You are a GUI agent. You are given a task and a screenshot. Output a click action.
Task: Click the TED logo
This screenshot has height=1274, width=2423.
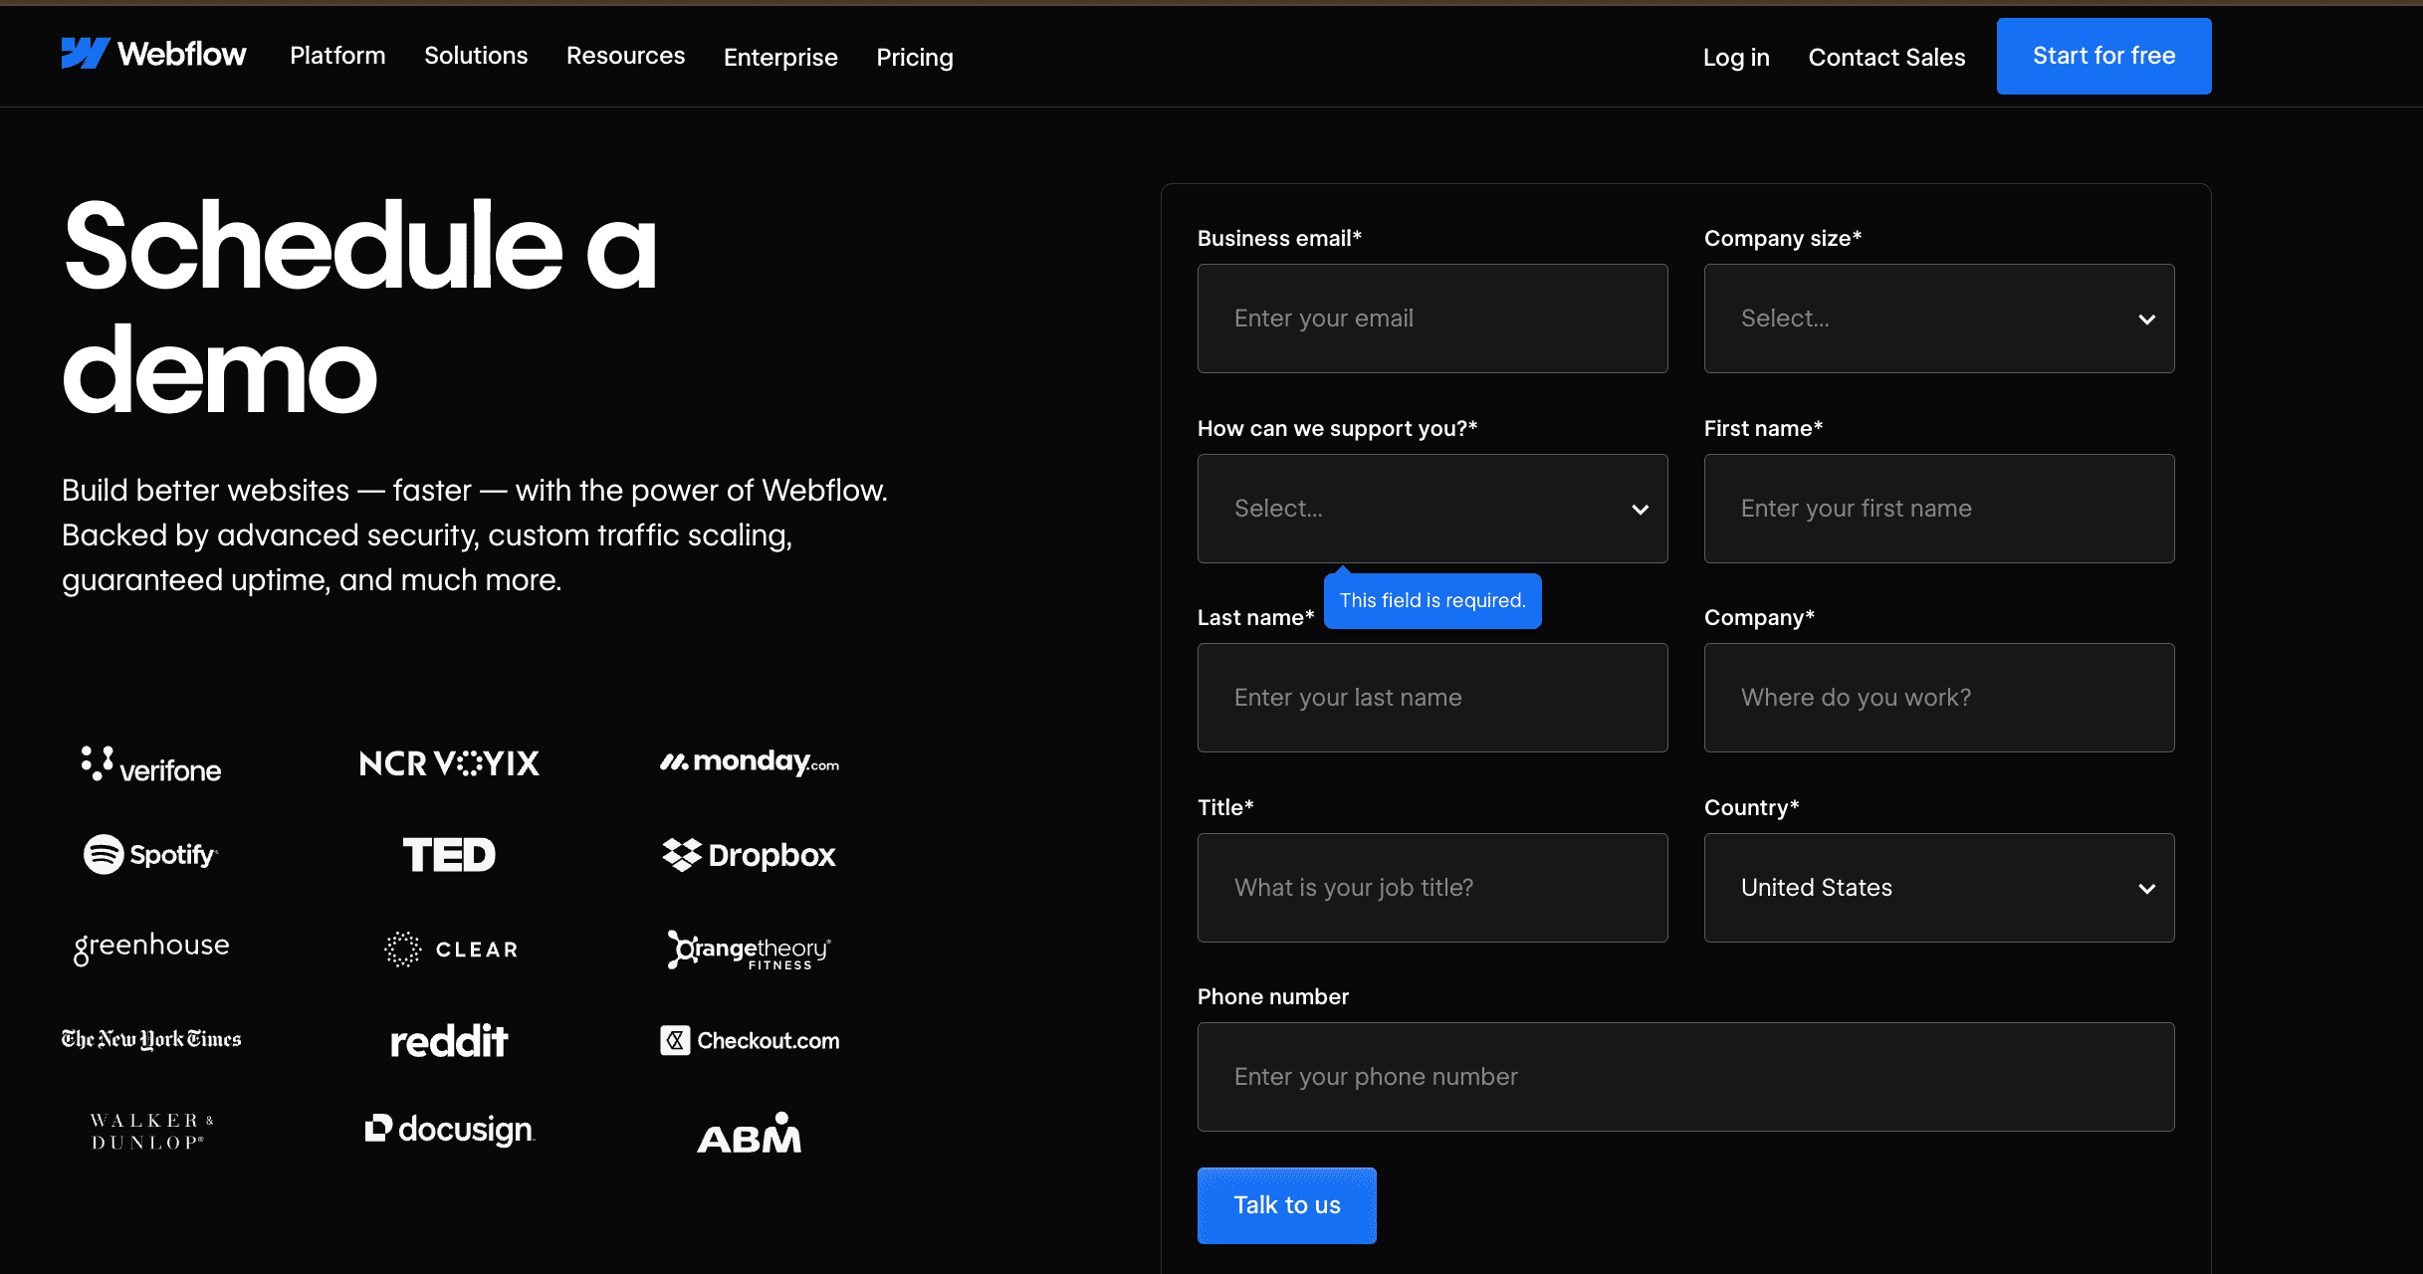tap(448, 854)
